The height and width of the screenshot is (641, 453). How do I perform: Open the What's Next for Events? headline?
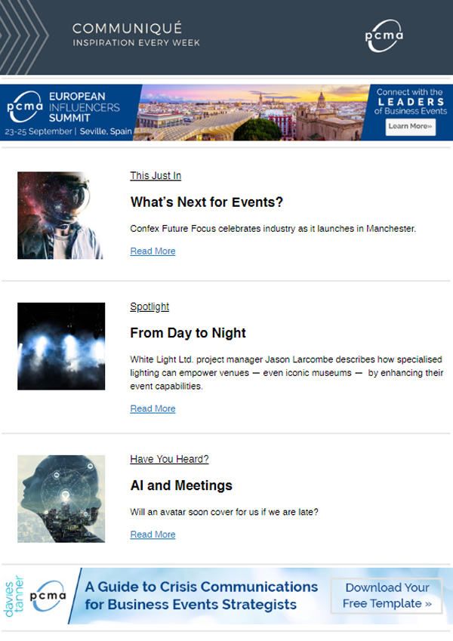pos(206,202)
